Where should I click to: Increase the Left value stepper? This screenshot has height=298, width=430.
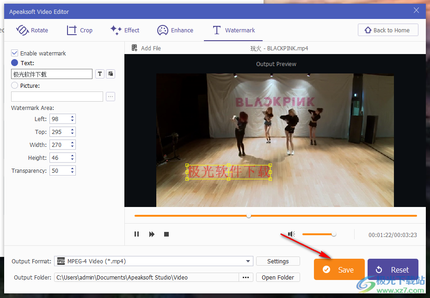pyautogui.click(x=73, y=117)
